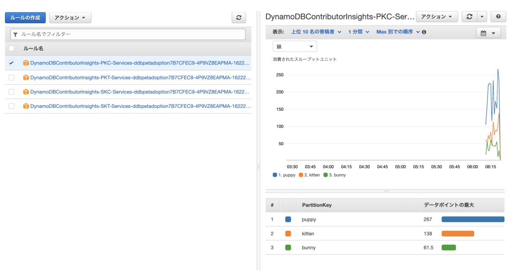This screenshot has height=270, width=507.
Task: Click the データポイントの最大 column header
Action: tap(449, 205)
